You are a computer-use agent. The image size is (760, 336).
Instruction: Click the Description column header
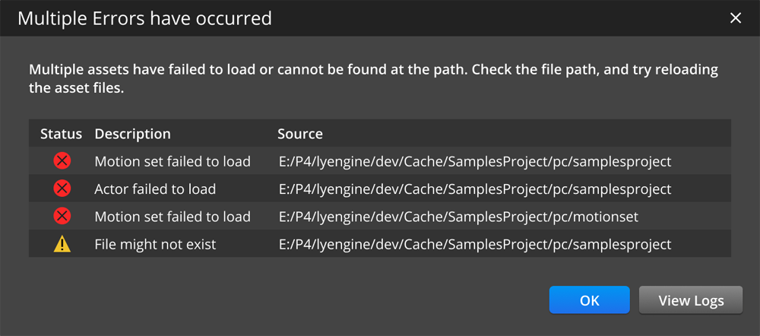(132, 134)
